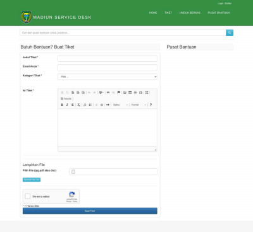Viewport: 253px width, 232px height.
Task: Insert a horizontal line
Action: 135,93
